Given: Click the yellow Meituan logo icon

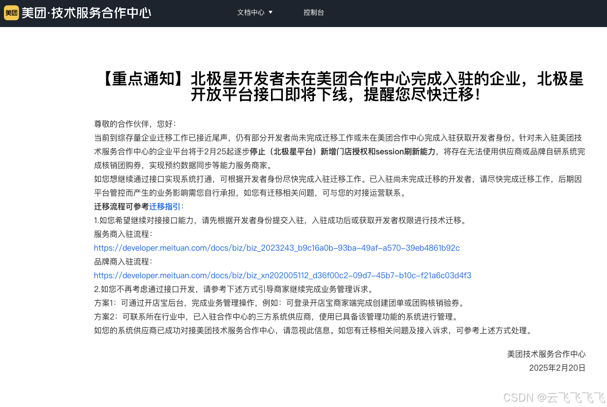Looking at the screenshot, I should click(11, 13).
